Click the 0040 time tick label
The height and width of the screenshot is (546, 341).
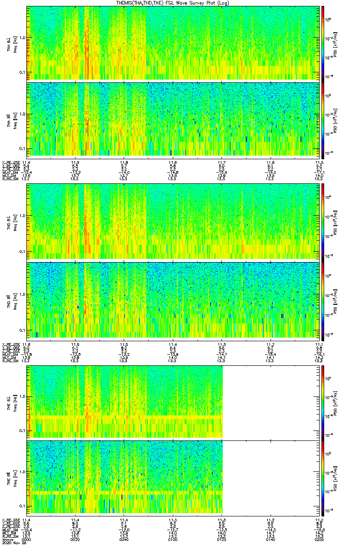coord(124,540)
